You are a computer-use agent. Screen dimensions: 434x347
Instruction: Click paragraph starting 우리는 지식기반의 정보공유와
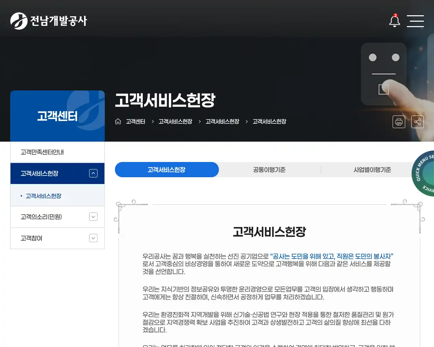(x=268, y=293)
